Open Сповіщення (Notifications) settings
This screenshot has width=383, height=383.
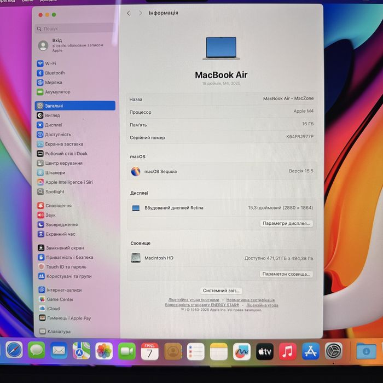pyautogui.click(x=55, y=206)
